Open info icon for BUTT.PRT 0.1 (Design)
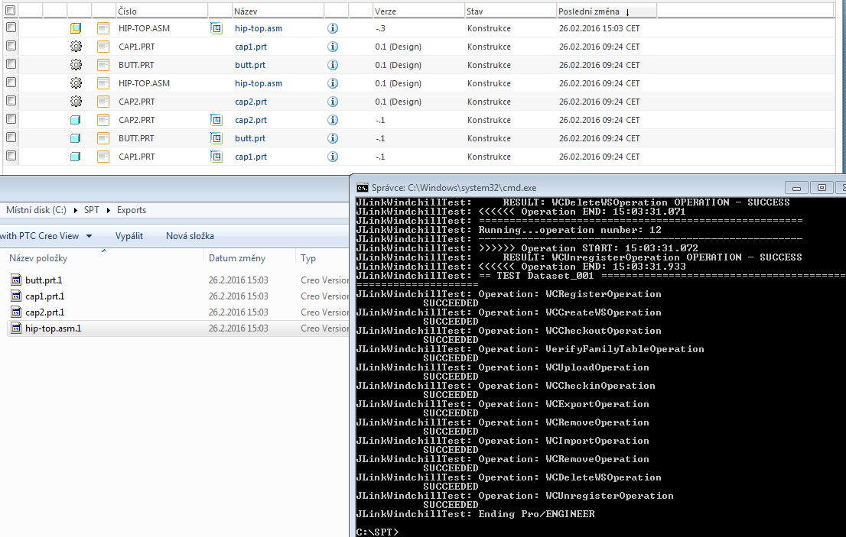846x537 pixels. click(333, 65)
